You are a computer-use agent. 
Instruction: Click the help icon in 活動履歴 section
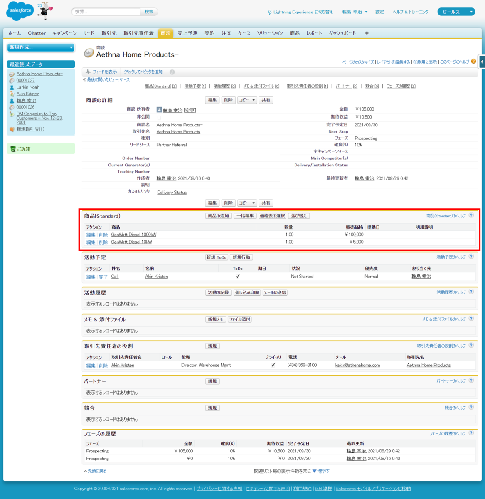[x=471, y=292]
